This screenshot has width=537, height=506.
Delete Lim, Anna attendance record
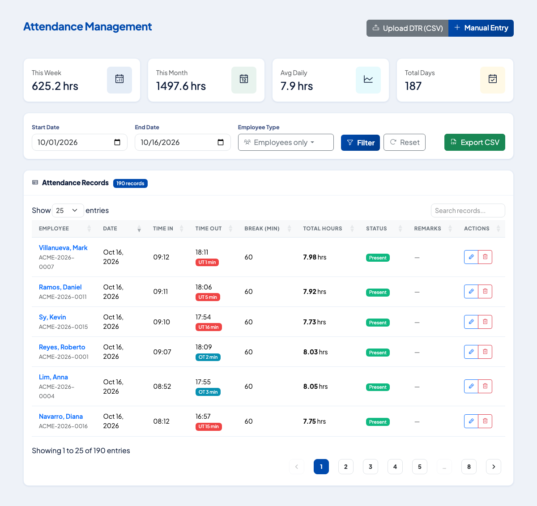click(x=485, y=386)
